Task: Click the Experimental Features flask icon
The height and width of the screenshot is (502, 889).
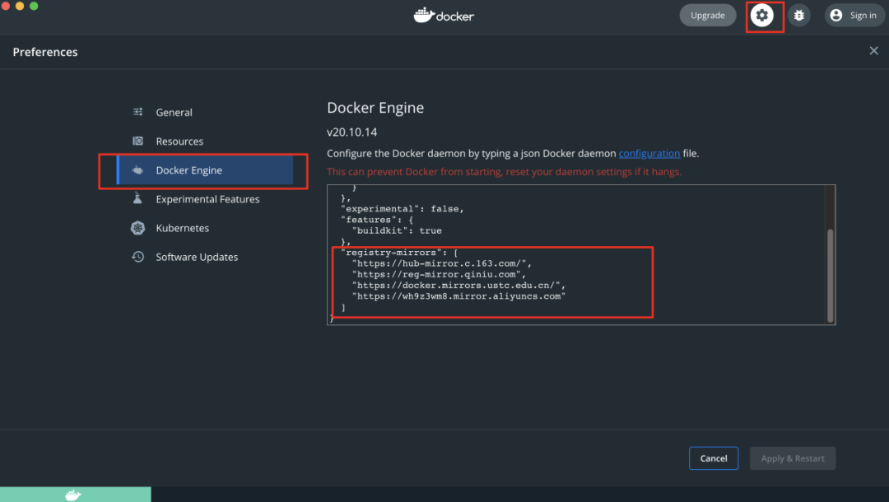Action: coord(138,199)
